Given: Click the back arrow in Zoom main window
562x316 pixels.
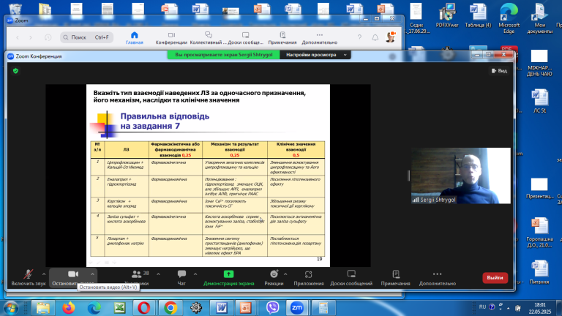Looking at the screenshot, I should click(x=18, y=37).
